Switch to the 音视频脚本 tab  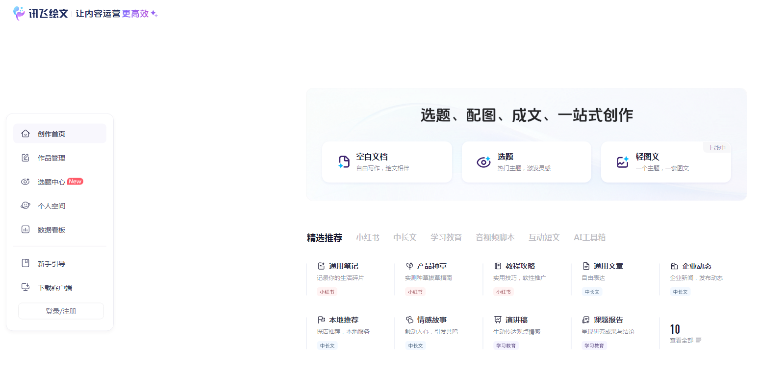(x=495, y=237)
